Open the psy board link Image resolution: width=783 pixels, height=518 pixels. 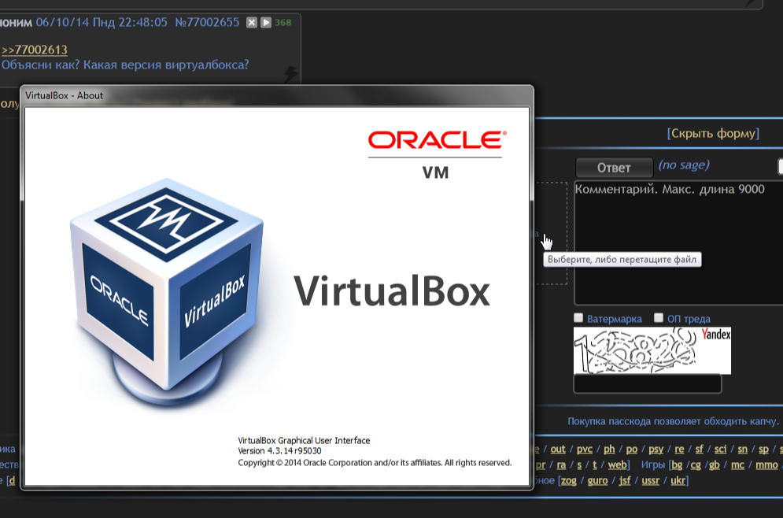(656, 449)
